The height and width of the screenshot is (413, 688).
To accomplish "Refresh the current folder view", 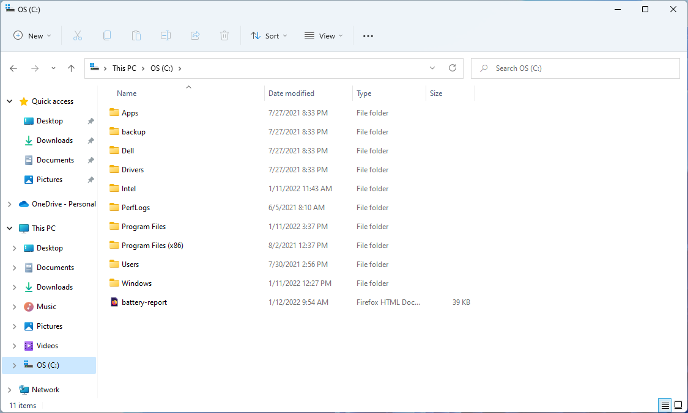I will (453, 68).
